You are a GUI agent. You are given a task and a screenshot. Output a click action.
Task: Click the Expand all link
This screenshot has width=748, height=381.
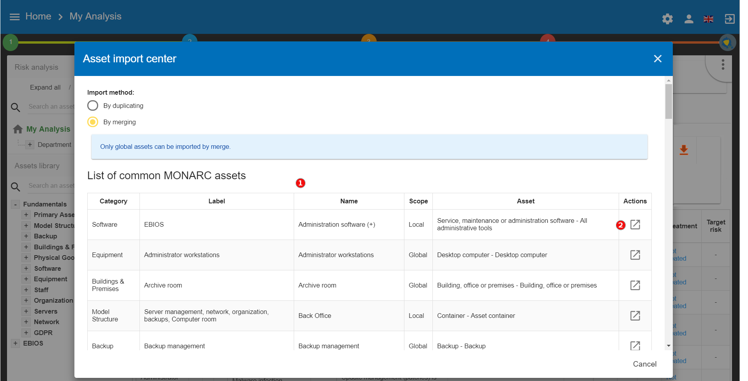[45, 87]
